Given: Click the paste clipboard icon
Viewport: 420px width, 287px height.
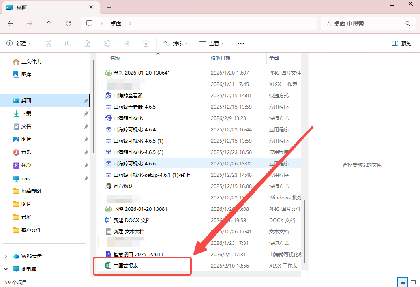Looking at the screenshot, I should pos(88,43).
